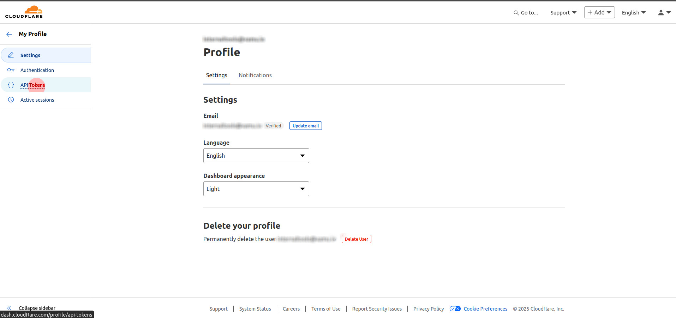Open the Language select box
676x318 pixels.
(x=256, y=156)
